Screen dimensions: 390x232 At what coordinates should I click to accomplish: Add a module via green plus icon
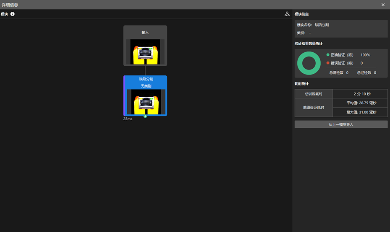[145, 116]
